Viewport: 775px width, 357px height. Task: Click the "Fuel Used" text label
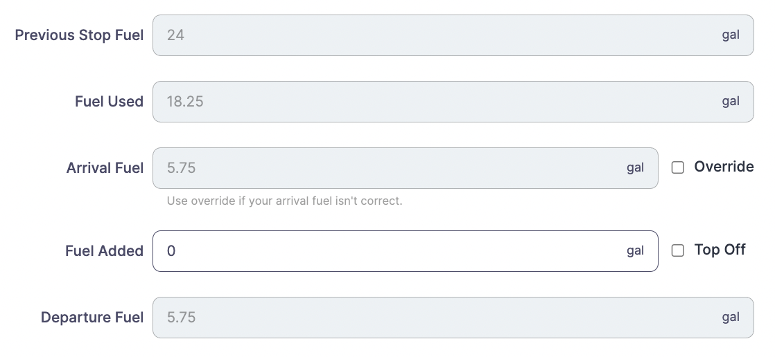109,102
